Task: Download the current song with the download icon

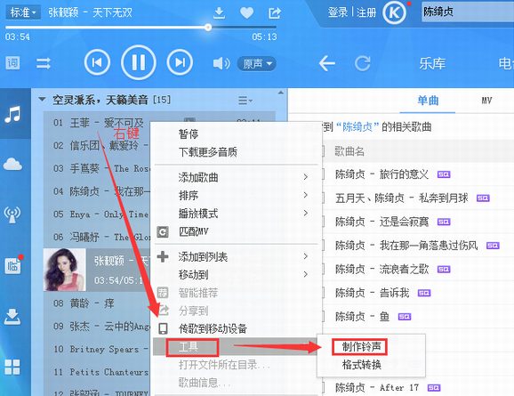Action: pos(219,12)
